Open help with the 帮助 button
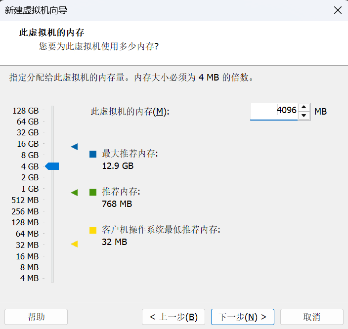Image resolution: width=348 pixels, height=329 pixels. (x=36, y=317)
